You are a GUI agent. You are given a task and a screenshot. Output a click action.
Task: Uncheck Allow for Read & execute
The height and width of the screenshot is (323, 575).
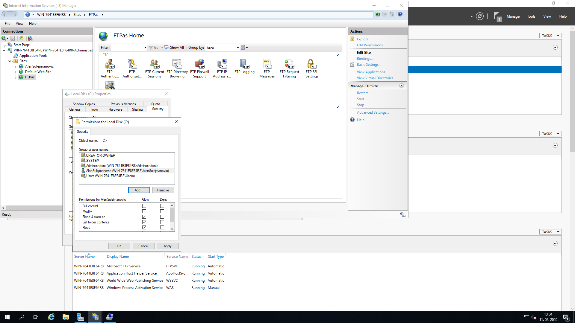[144, 217]
